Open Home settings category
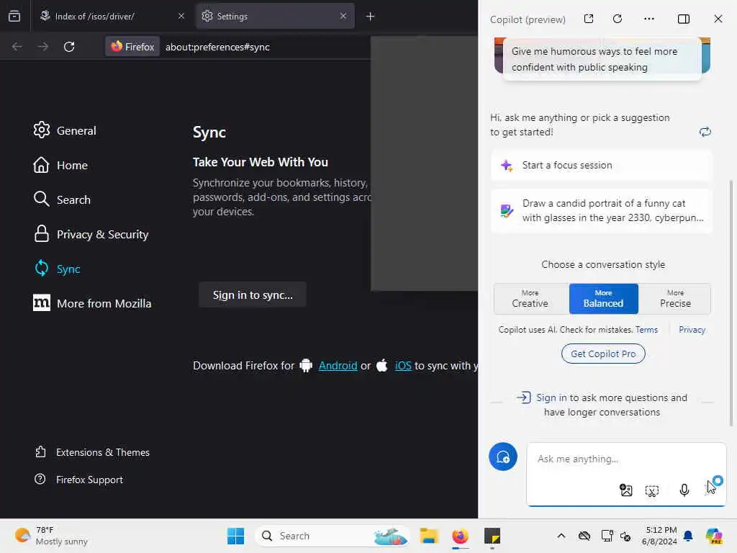737x553 pixels. point(60,165)
